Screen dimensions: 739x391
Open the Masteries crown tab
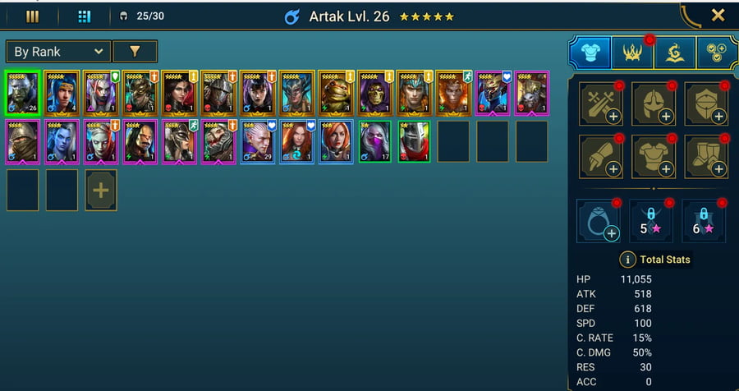(632, 53)
